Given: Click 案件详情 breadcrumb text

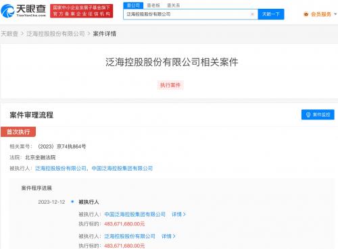Looking at the screenshot, I should [x=105, y=34].
